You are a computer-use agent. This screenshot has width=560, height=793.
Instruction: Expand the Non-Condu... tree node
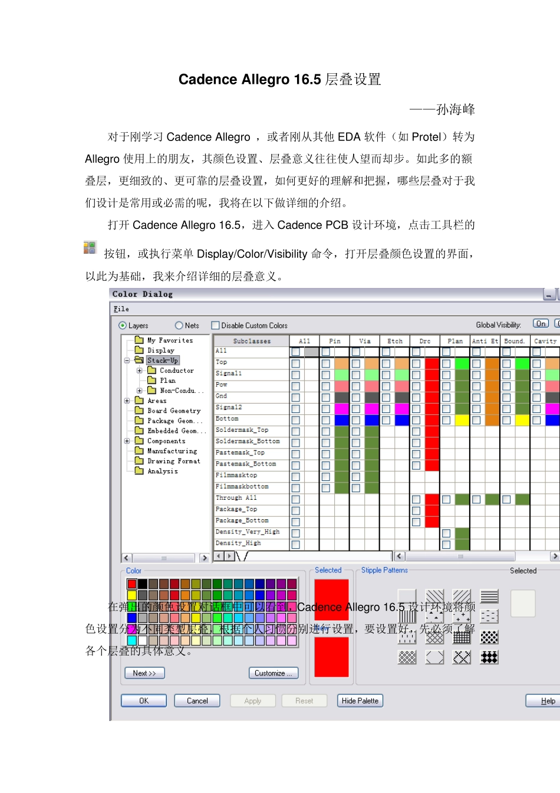139,390
